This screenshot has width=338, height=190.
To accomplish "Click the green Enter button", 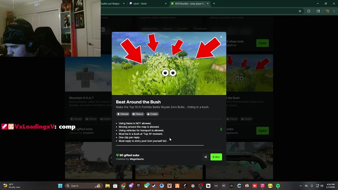I will (216, 157).
